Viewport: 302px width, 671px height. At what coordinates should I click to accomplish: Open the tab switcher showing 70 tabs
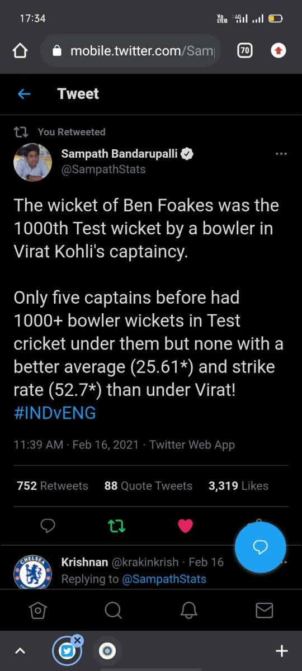tap(244, 51)
